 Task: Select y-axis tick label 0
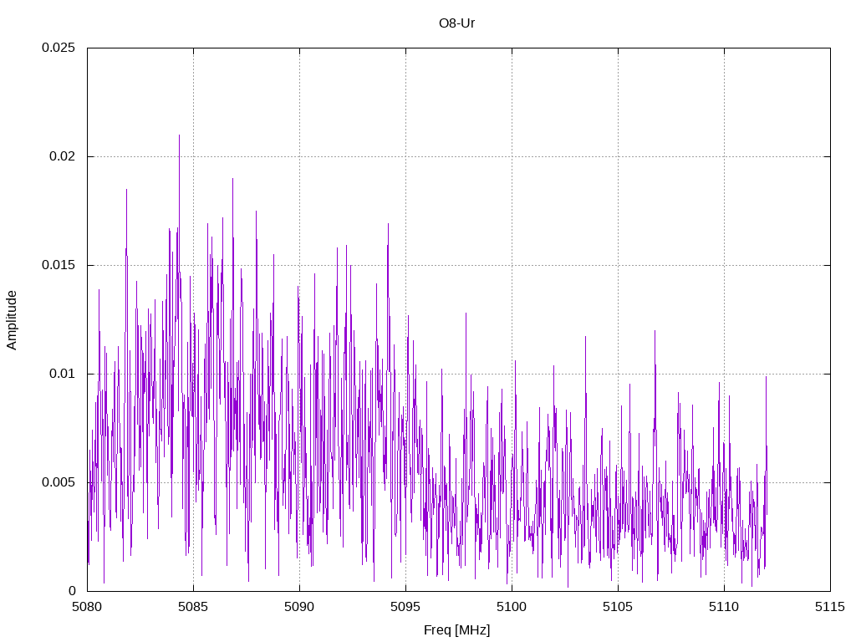point(72,591)
